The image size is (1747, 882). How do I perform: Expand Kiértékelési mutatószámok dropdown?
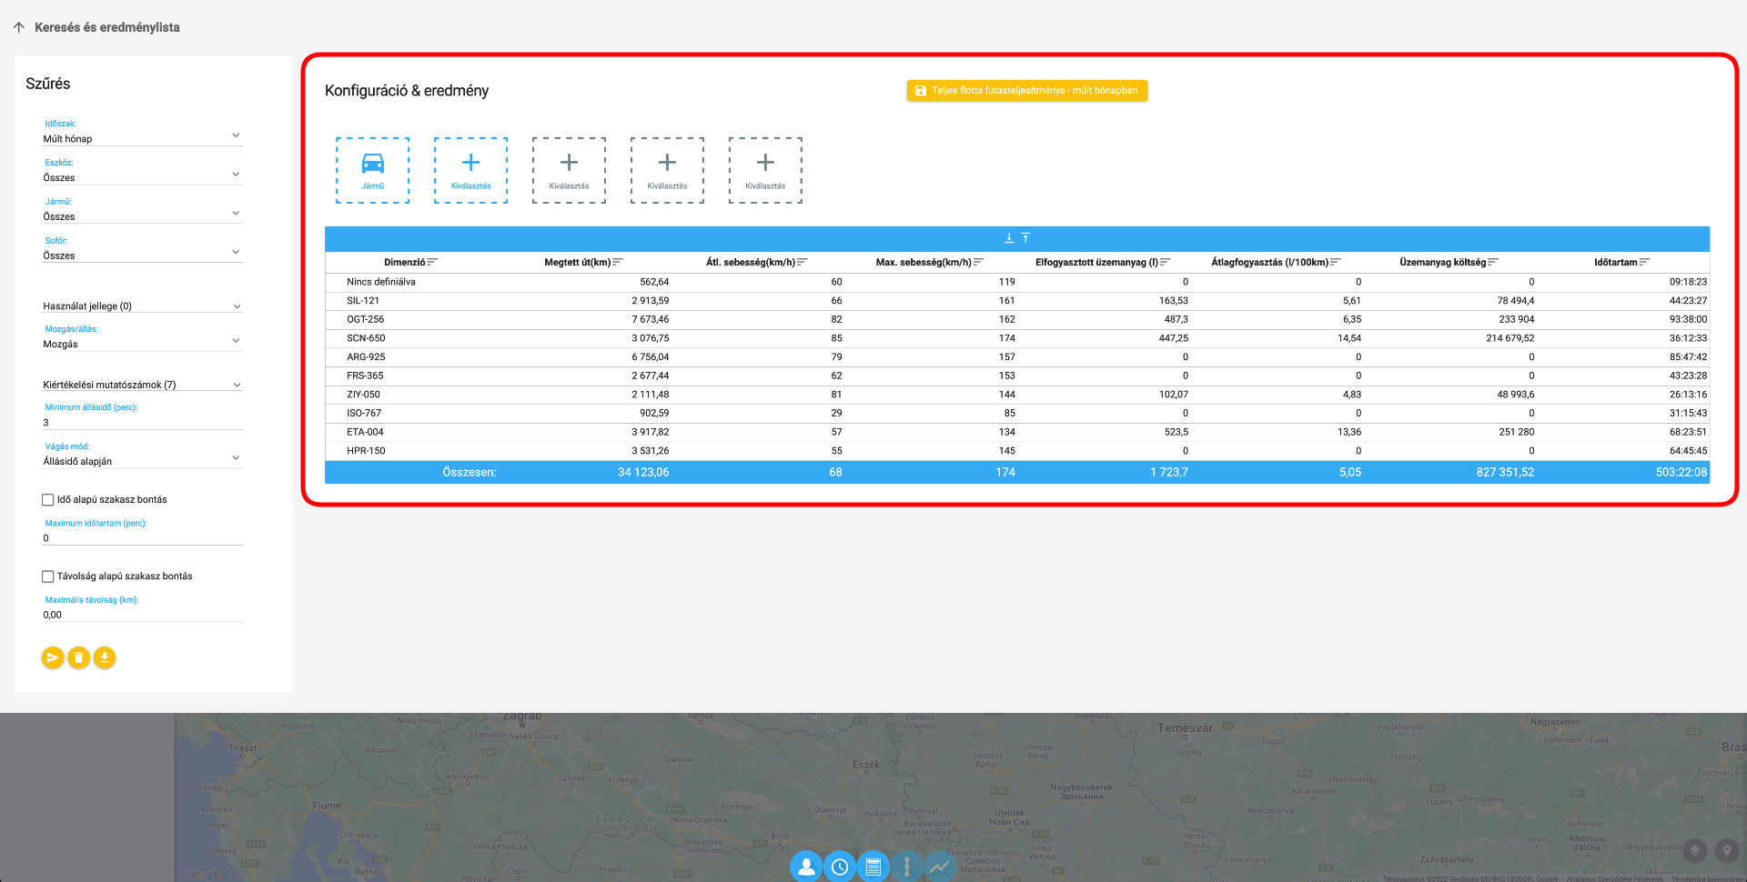pos(142,385)
